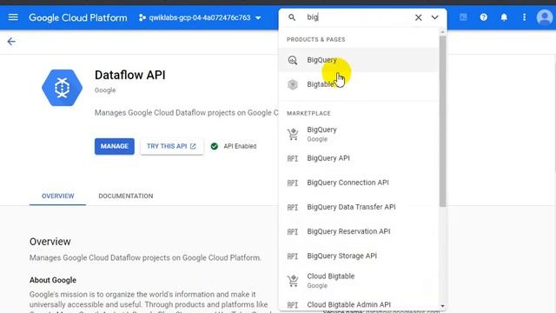556x313 pixels.
Task: Click the 'MARKETPLACE' section label
Action: [x=309, y=113]
